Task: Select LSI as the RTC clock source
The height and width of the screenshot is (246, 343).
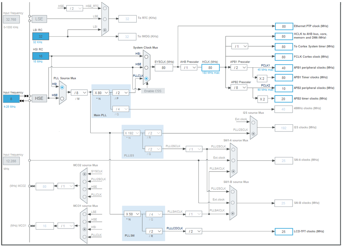Action: point(105,30)
